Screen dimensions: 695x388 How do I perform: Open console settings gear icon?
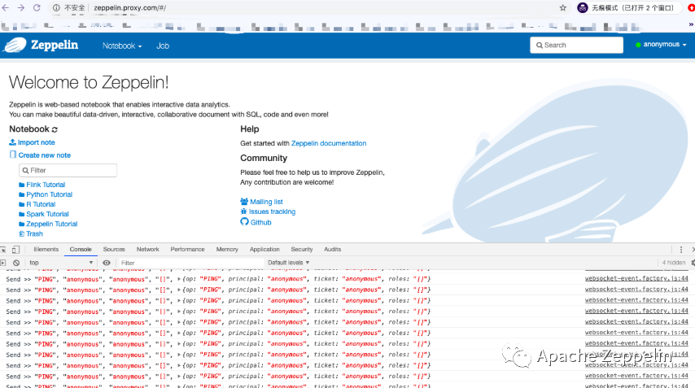693,263
